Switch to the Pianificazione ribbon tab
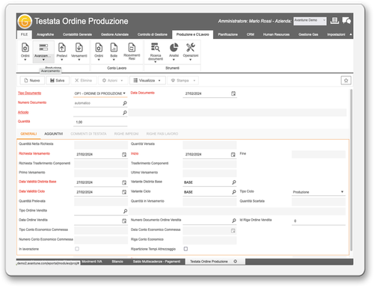 [x=227, y=34]
